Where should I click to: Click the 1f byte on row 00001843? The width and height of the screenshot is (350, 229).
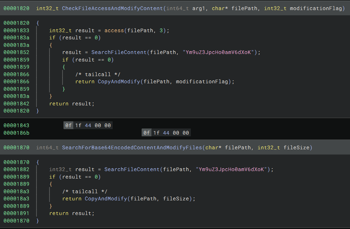tap(78, 126)
